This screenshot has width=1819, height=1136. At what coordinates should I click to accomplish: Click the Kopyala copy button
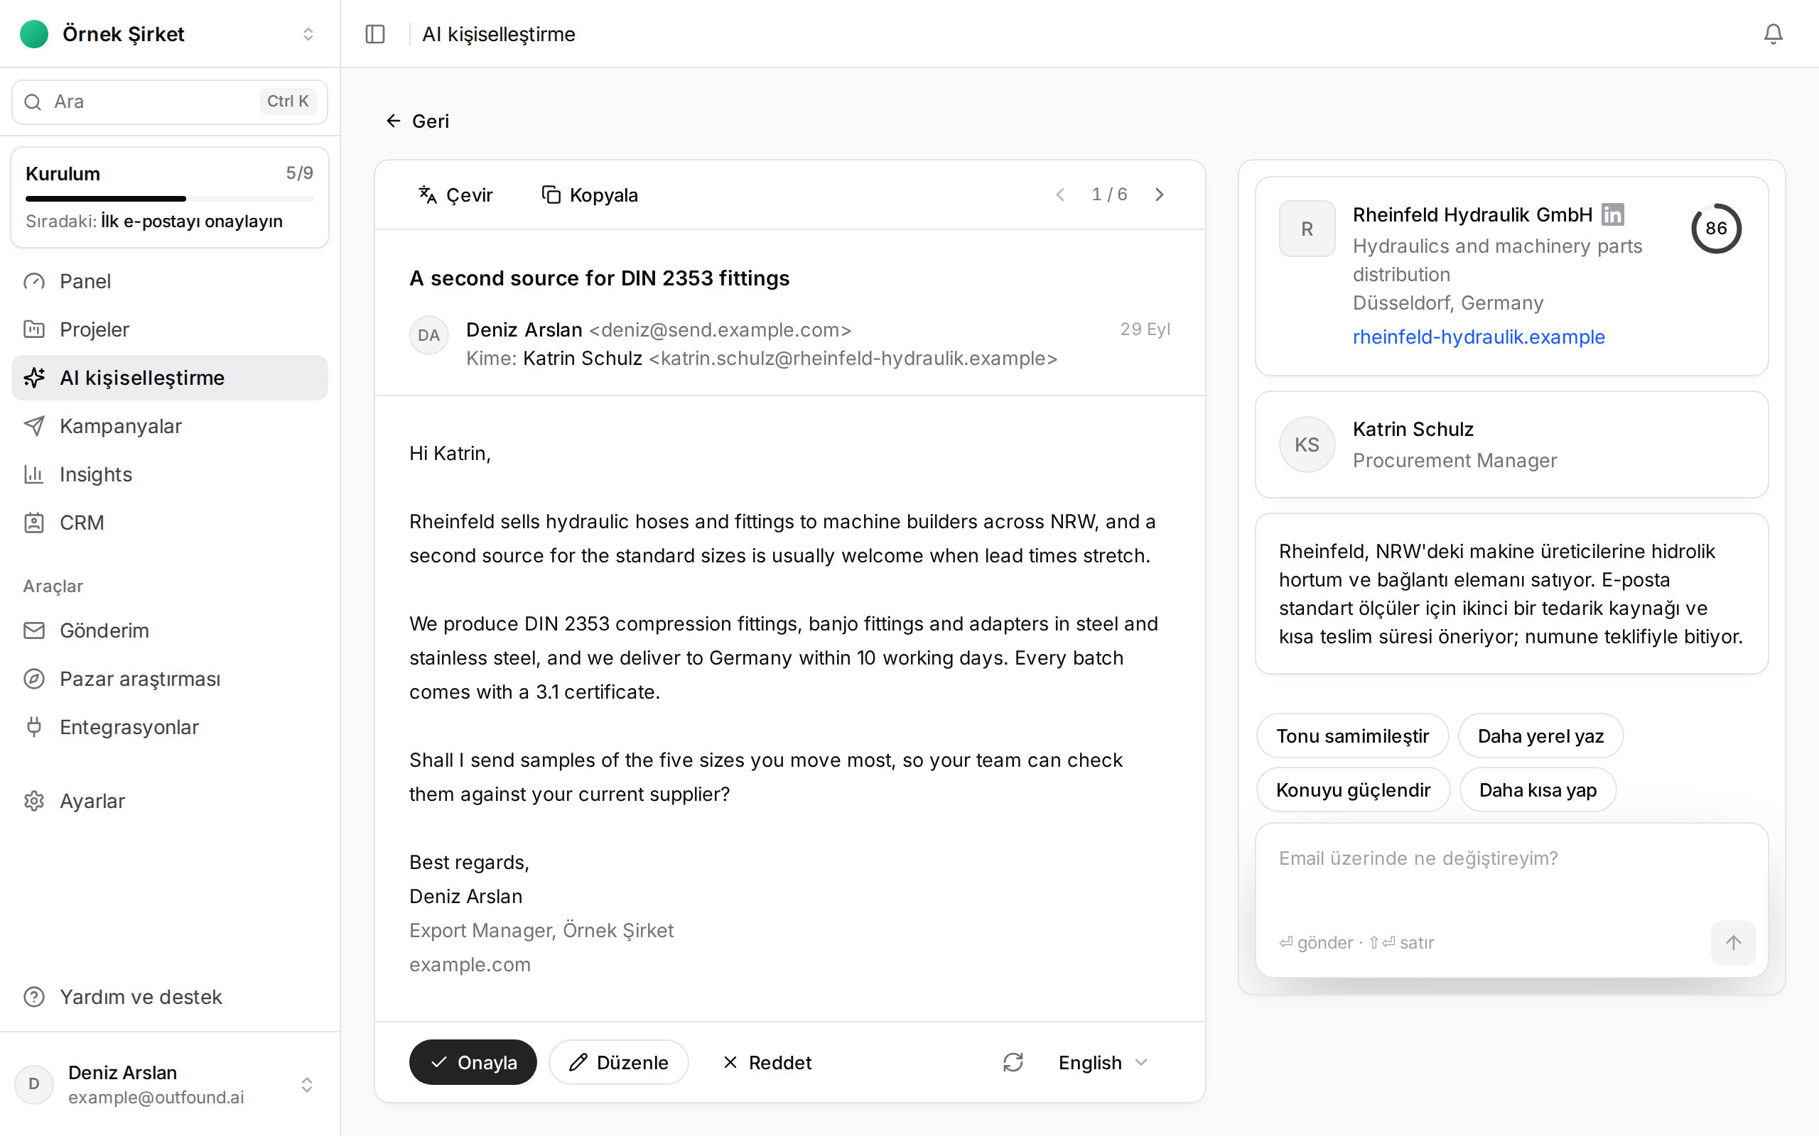(x=589, y=195)
